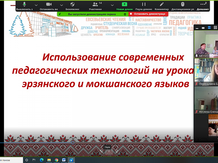The width and height of the screenshot is (218, 163).
Task: Expand video options arrow next to camera
Action: coord(62,5)
